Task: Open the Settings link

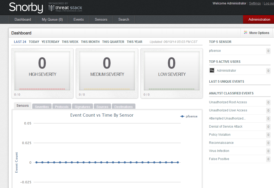Action: pos(255,3)
